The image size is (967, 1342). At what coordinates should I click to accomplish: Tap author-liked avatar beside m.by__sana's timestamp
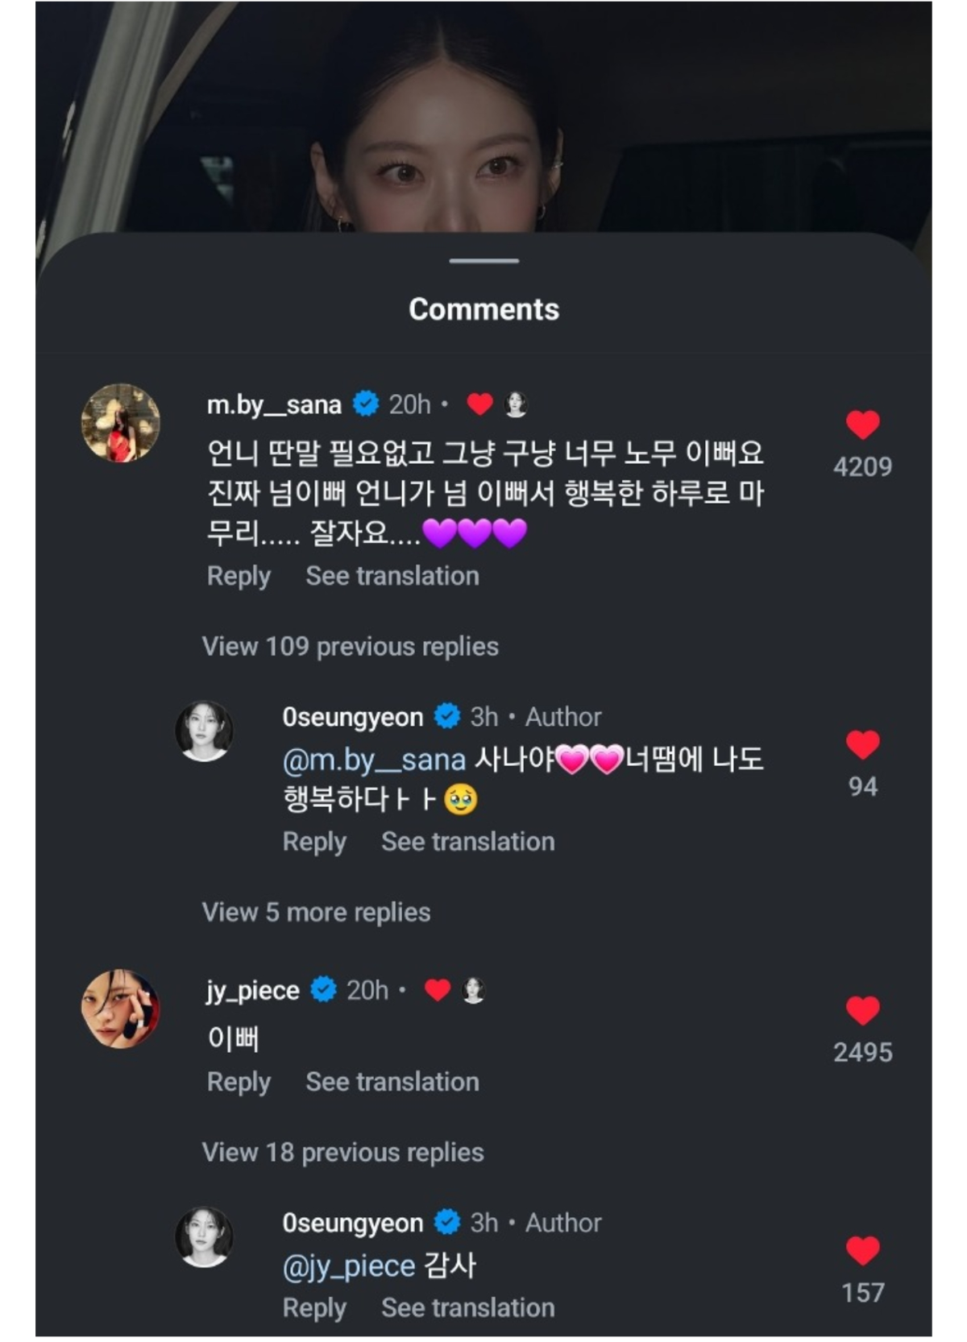(516, 404)
